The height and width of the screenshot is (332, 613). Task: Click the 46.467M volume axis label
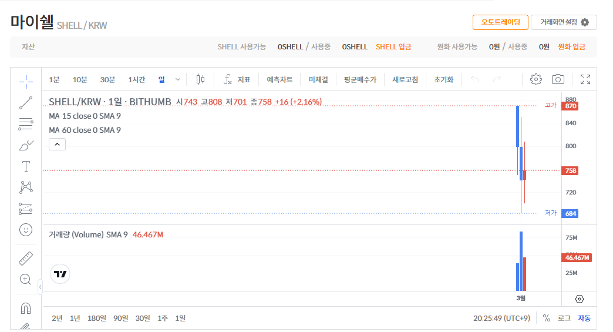577,258
